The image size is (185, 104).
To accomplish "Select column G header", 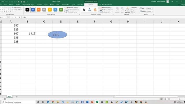I will pyautogui.click(x=111, y=22).
